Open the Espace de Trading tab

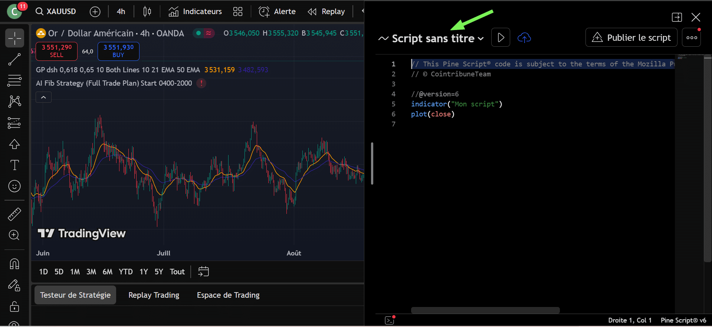228,295
